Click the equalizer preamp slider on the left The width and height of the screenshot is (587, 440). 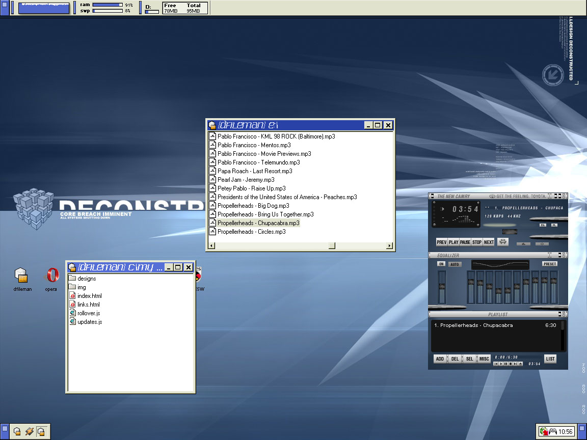[442, 288]
